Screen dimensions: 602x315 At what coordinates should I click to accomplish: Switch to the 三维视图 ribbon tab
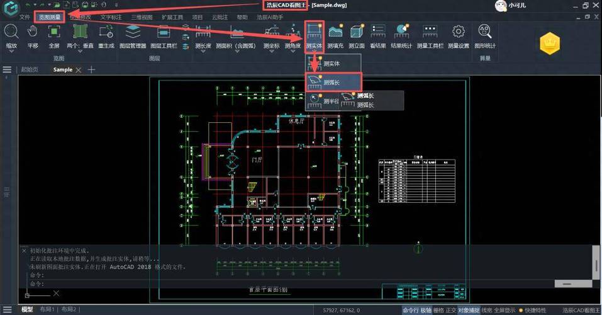pos(142,17)
